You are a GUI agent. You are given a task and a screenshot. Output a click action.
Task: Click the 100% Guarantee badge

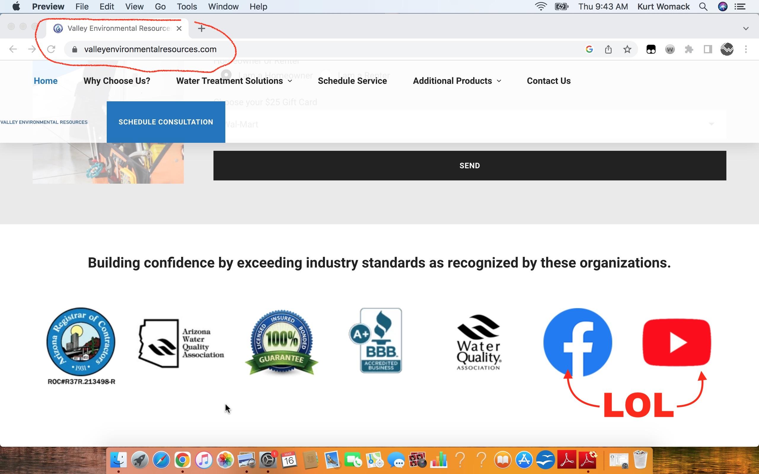pyautogui.click(x=282, y=342)
